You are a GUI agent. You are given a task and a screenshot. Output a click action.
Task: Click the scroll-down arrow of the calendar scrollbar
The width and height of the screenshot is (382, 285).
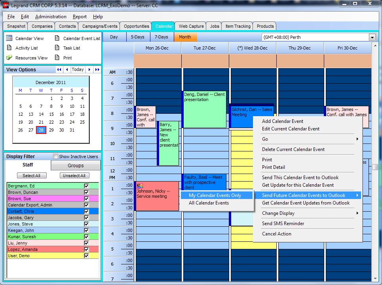[x=375, y=279]
